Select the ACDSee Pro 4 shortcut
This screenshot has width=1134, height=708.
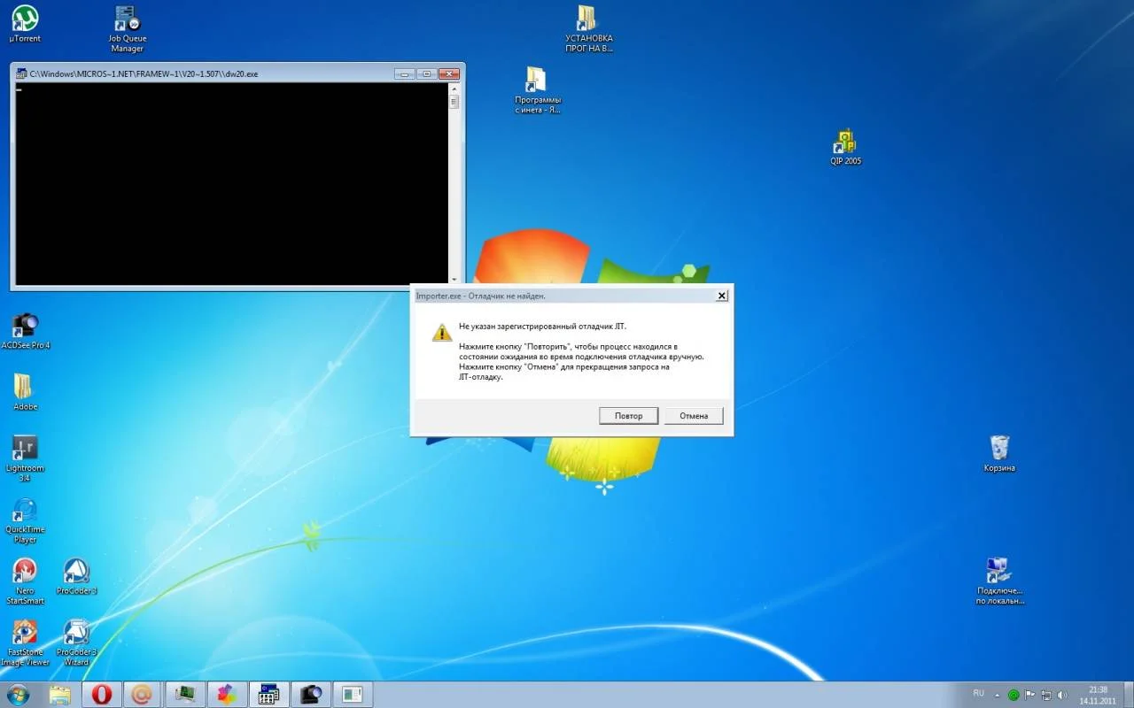pos(26,331)
